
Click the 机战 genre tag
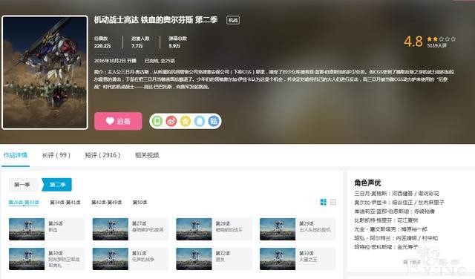tap(233, 20)
